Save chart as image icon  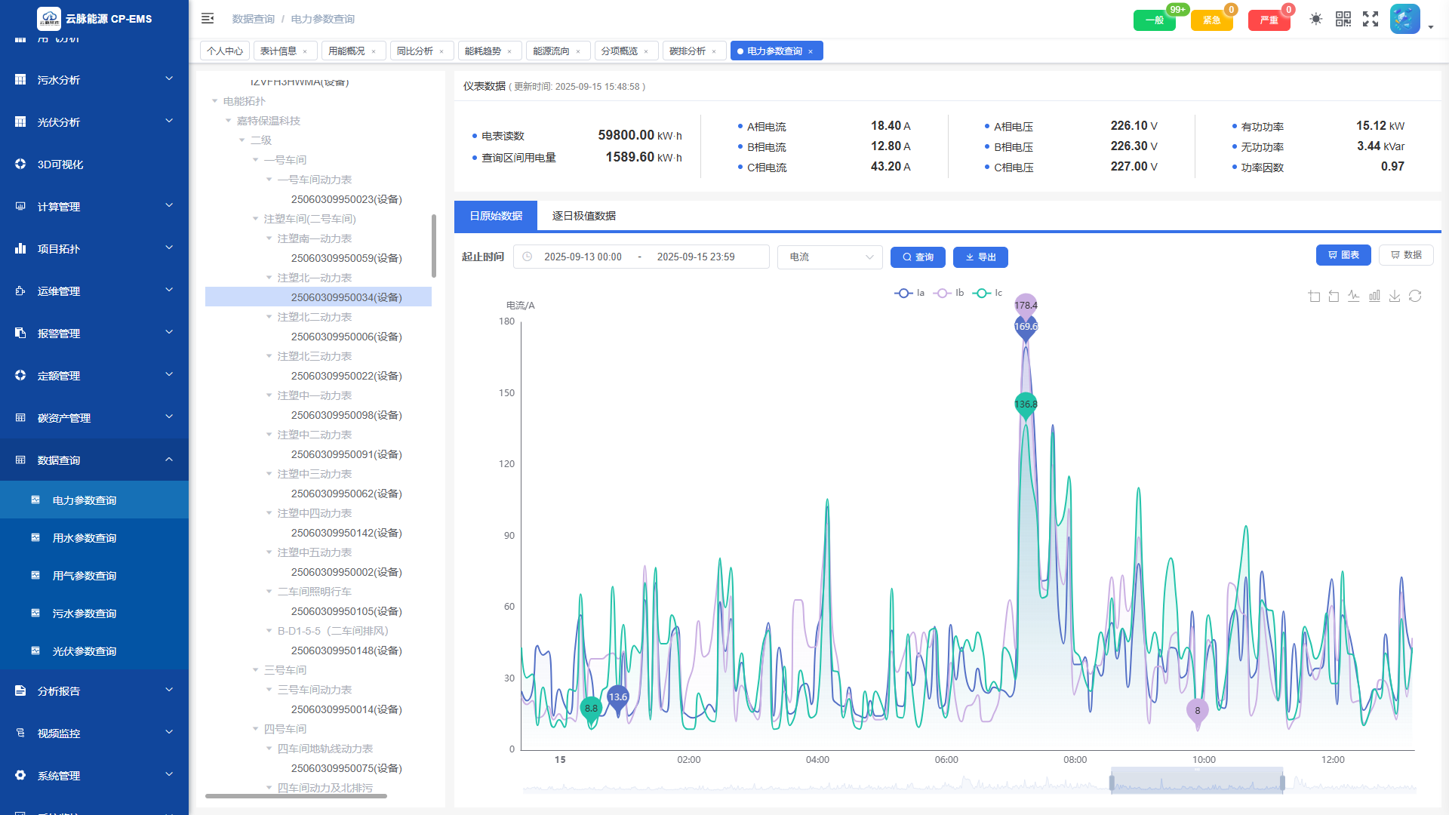click(1395, 297)
